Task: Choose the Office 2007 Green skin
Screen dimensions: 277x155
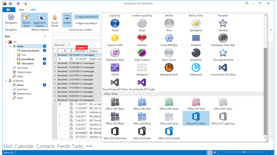Action: pyautogui.click(x=169, y=104)
